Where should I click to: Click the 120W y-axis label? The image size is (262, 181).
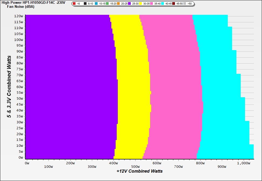click(19, 16)
